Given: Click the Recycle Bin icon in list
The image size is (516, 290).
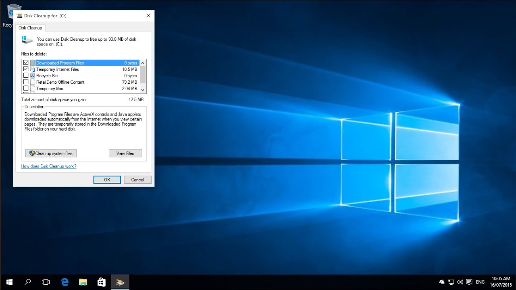Looking at the screenshot, I should [33, 76].
